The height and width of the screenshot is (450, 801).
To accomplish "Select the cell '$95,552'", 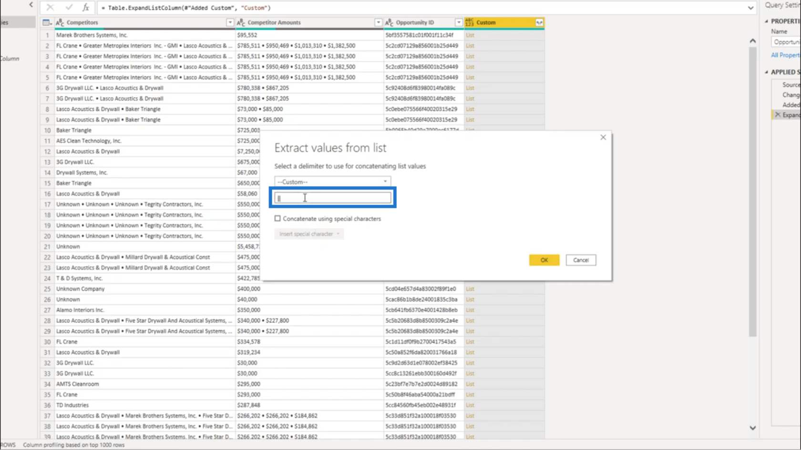I will (309, 35).
